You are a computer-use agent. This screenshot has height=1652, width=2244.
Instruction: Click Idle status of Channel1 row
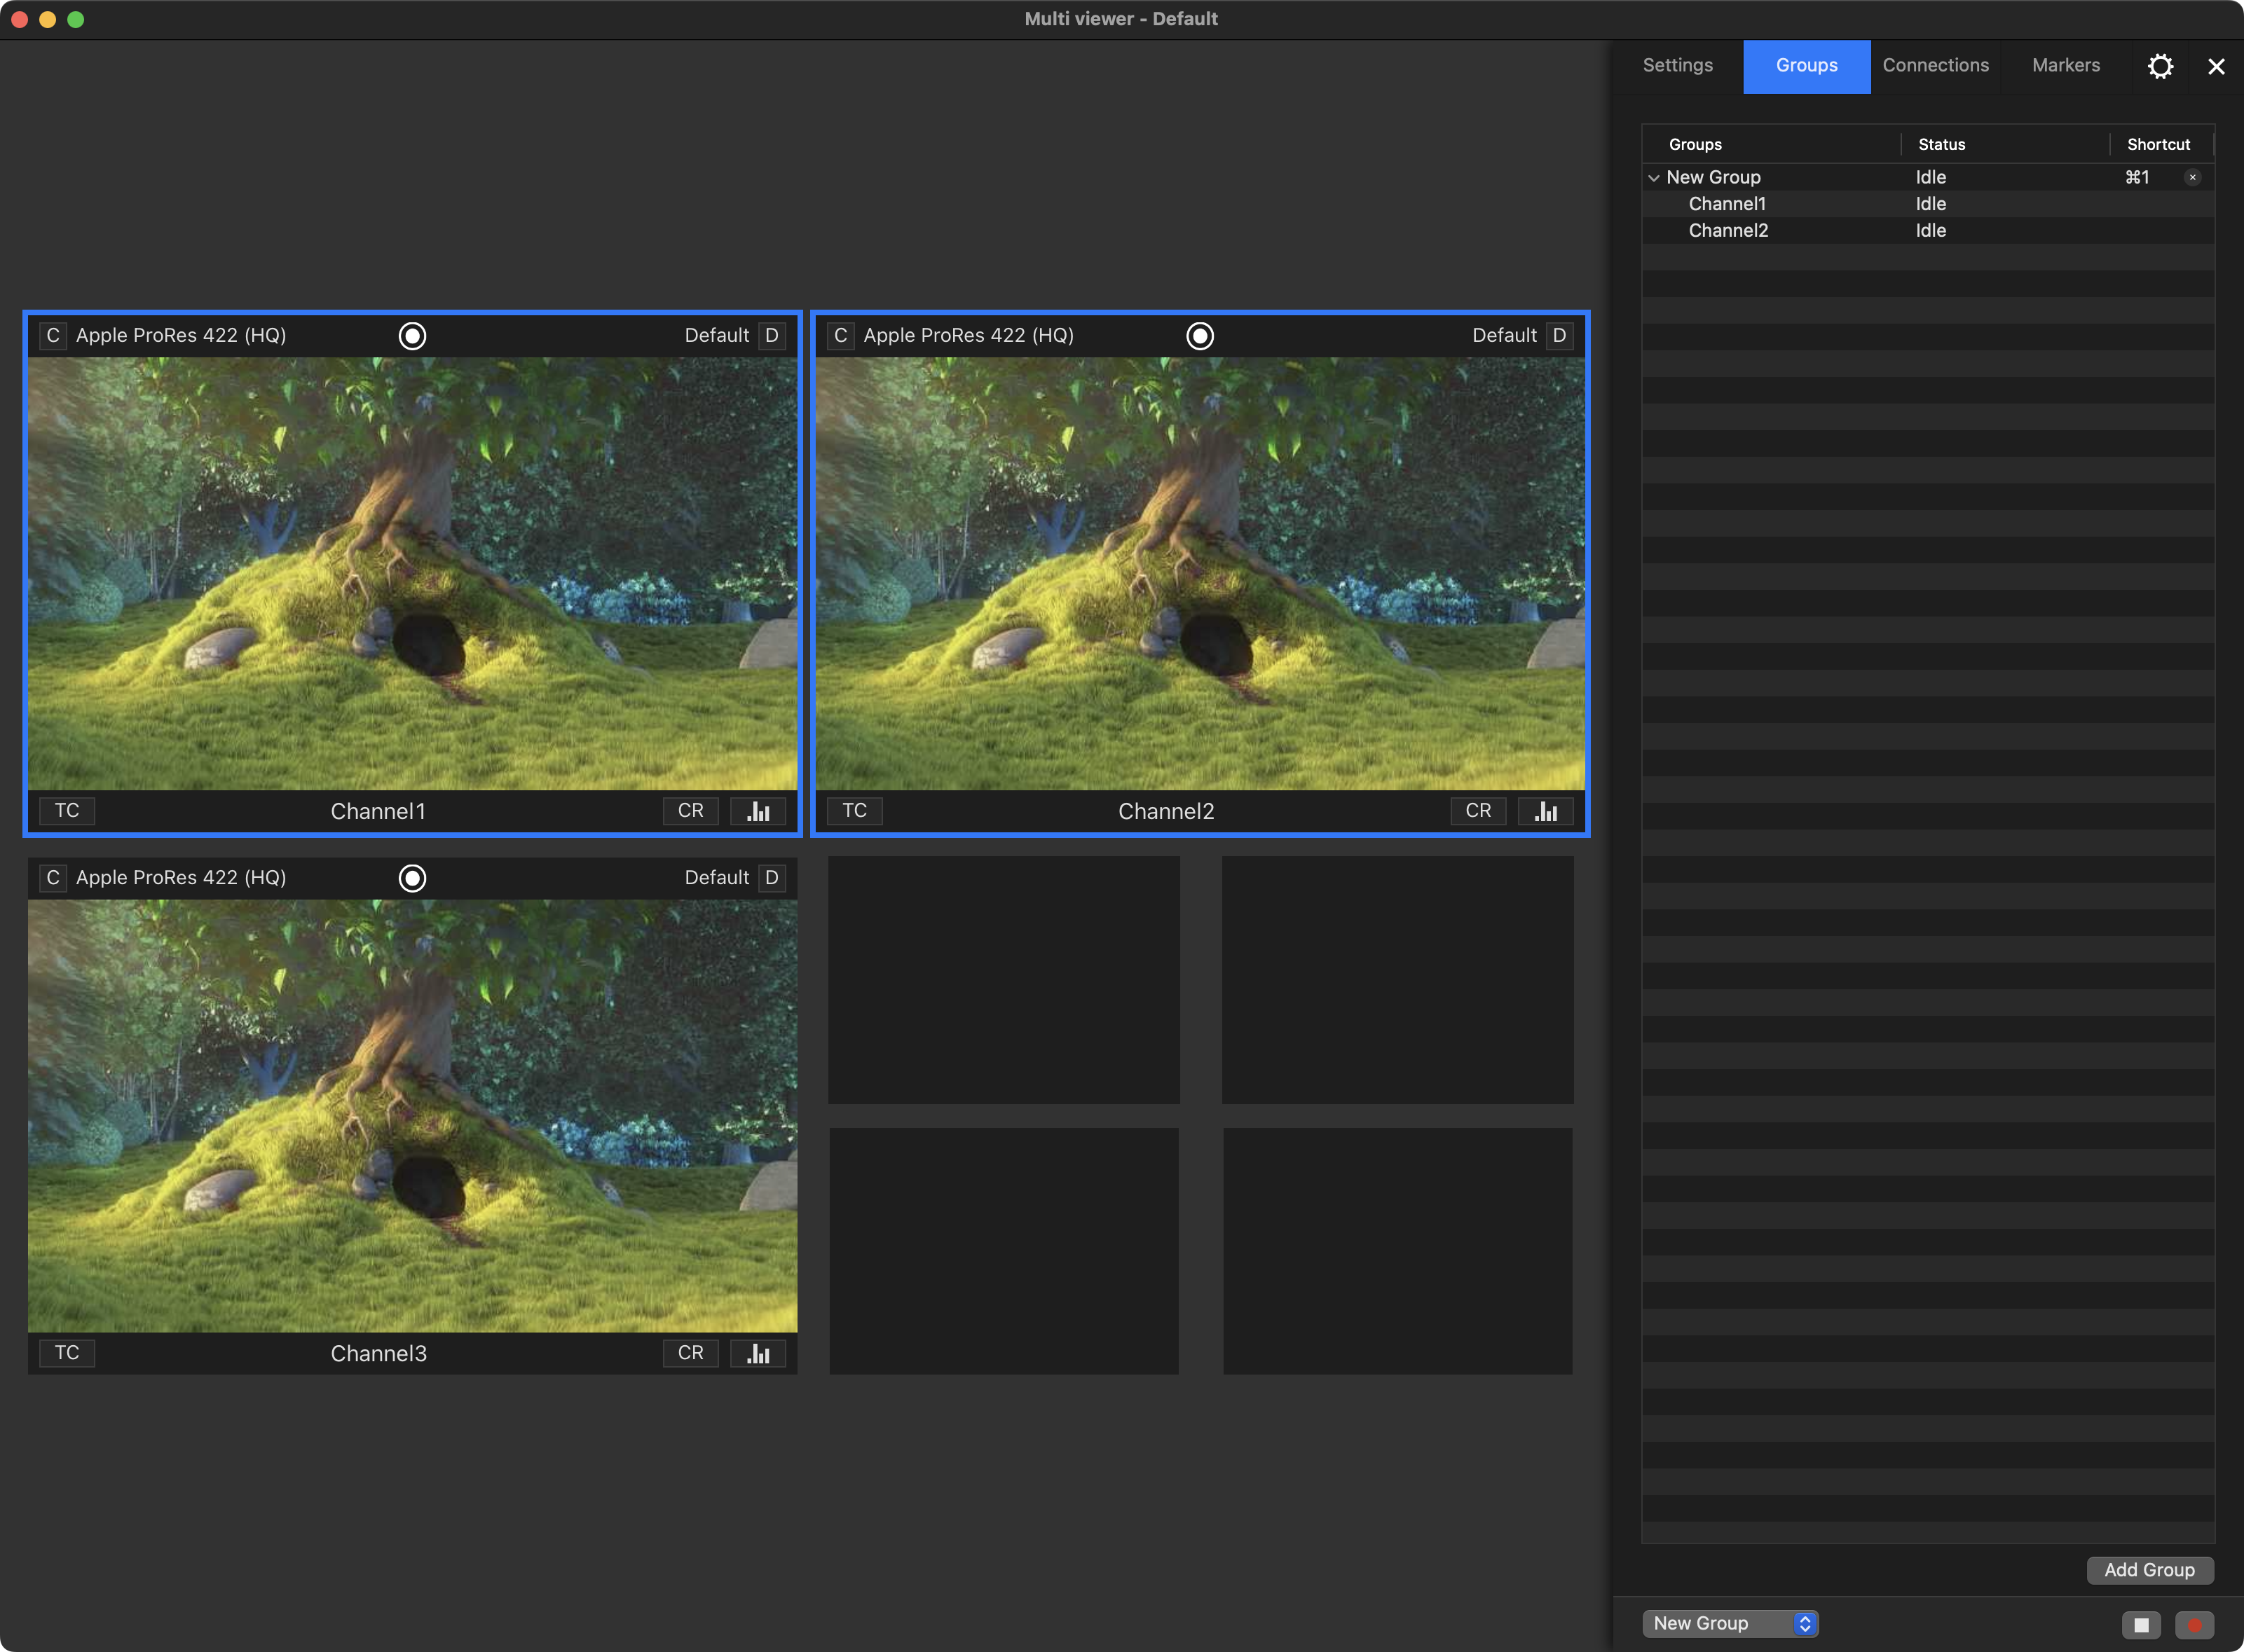(1931, 204)
